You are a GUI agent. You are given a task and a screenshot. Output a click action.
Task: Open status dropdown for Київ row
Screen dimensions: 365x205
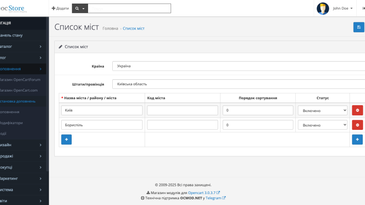323,111
